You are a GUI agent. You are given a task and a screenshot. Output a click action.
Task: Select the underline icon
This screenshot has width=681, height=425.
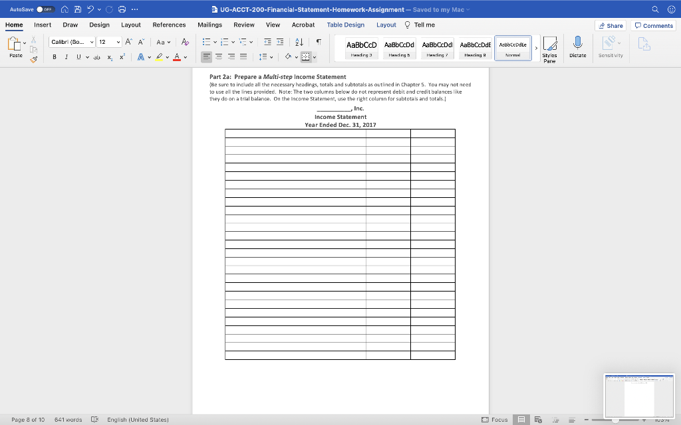tap(77, 56)
